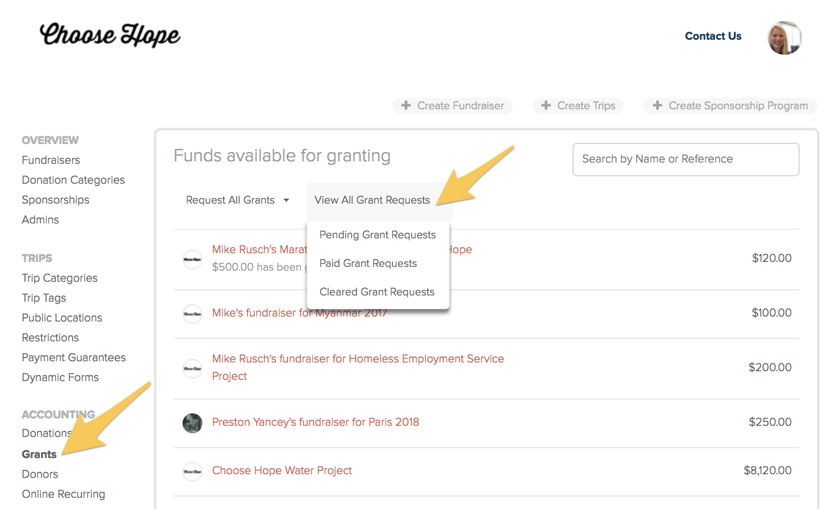Open Donations under Accounting
832x509 pixels.
(x=47, y=433)
